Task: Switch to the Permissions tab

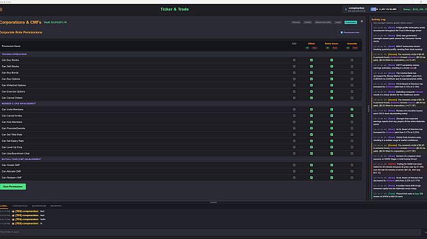Action: point(351,22)
